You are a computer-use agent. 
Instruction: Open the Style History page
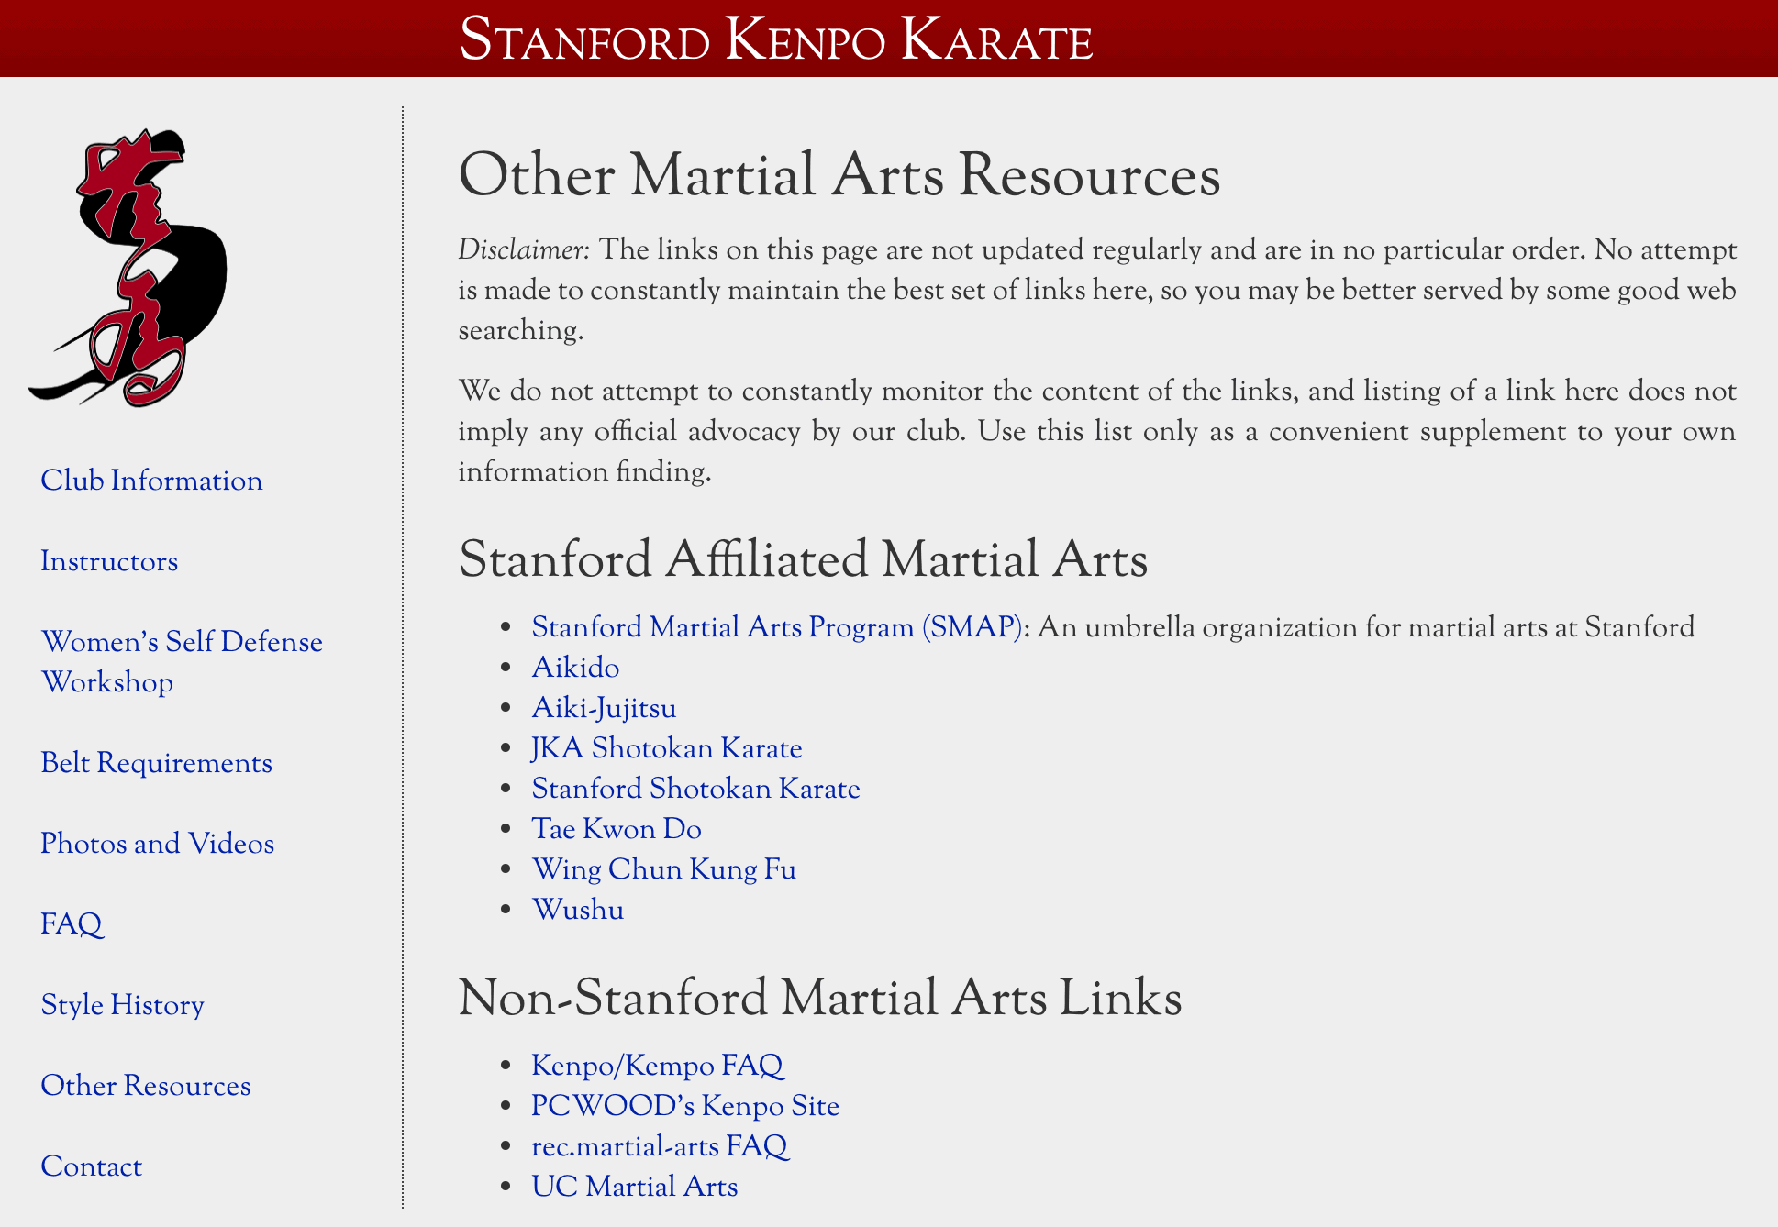point(122,1005)
